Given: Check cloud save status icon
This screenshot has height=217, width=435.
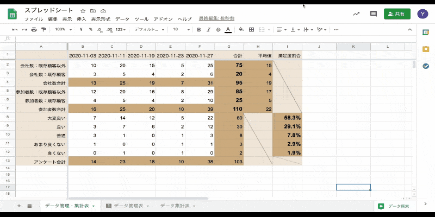Looking at the screenshot, I should (103, 11).
